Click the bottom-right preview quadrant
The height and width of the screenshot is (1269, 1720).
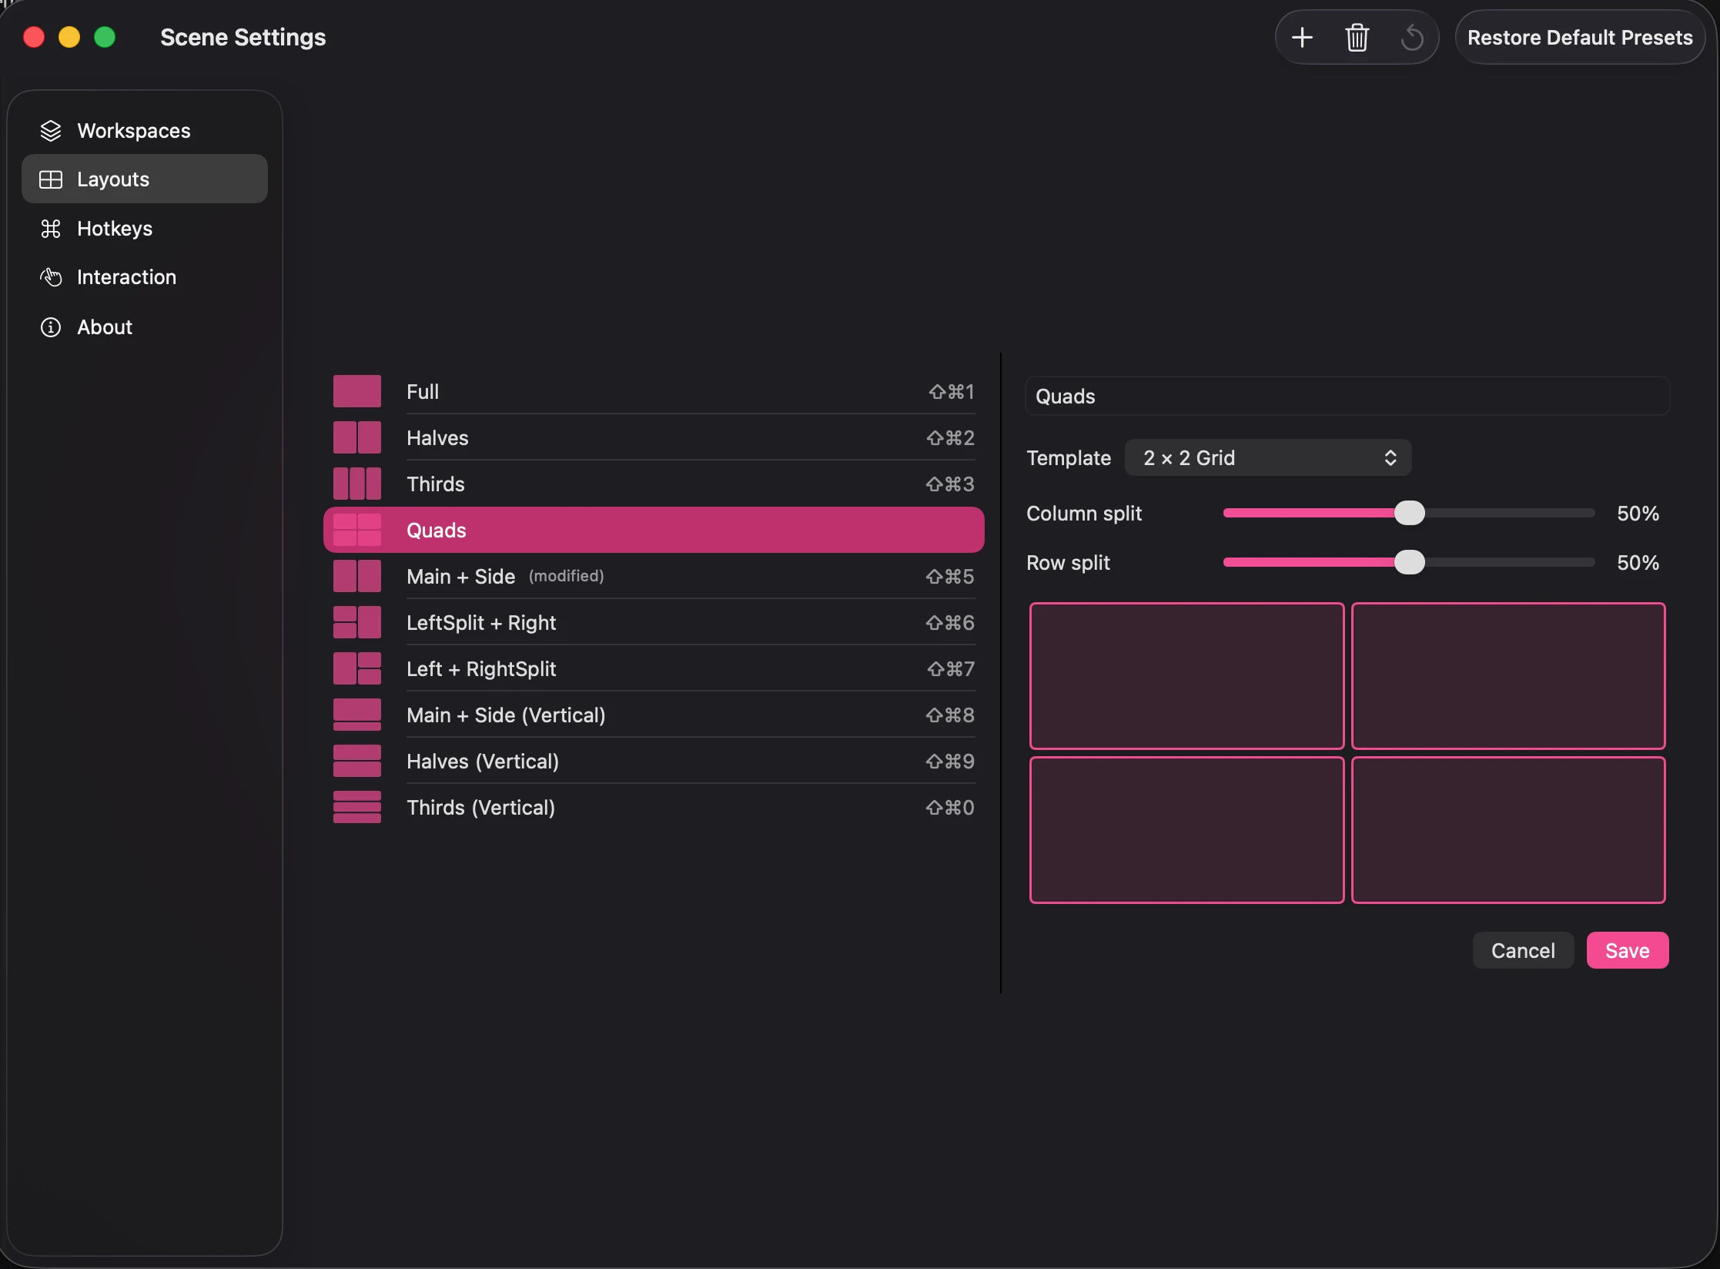(1508, 829)
